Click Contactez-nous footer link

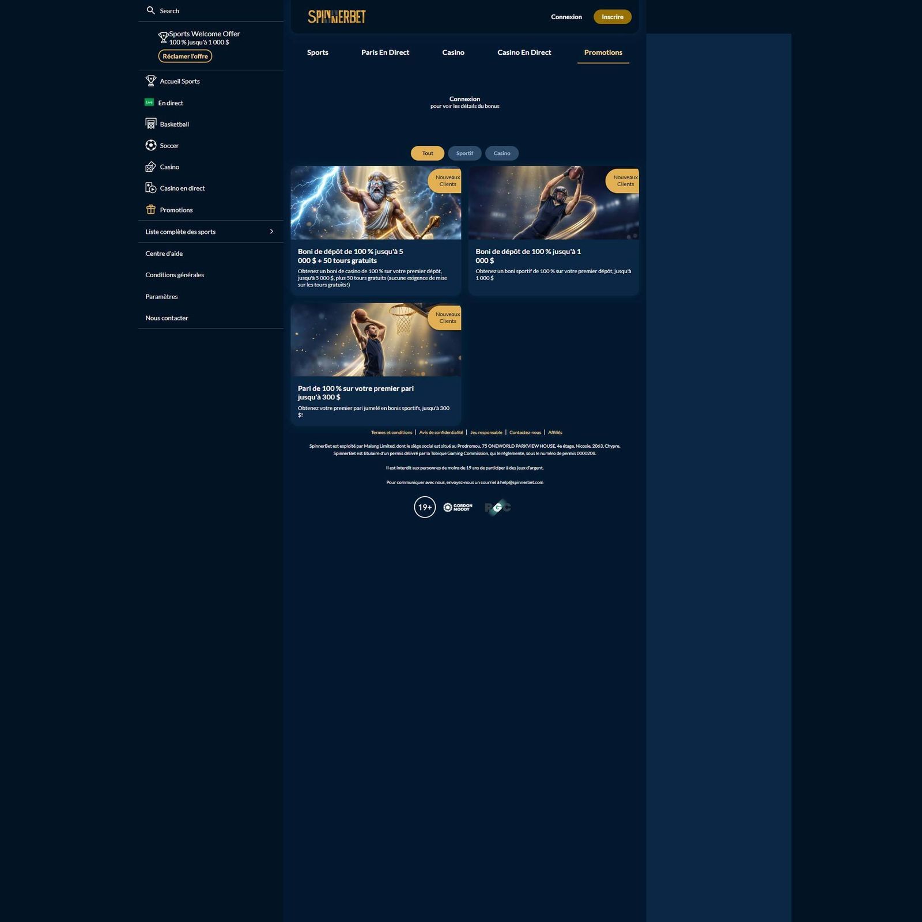tap(525, 432)
